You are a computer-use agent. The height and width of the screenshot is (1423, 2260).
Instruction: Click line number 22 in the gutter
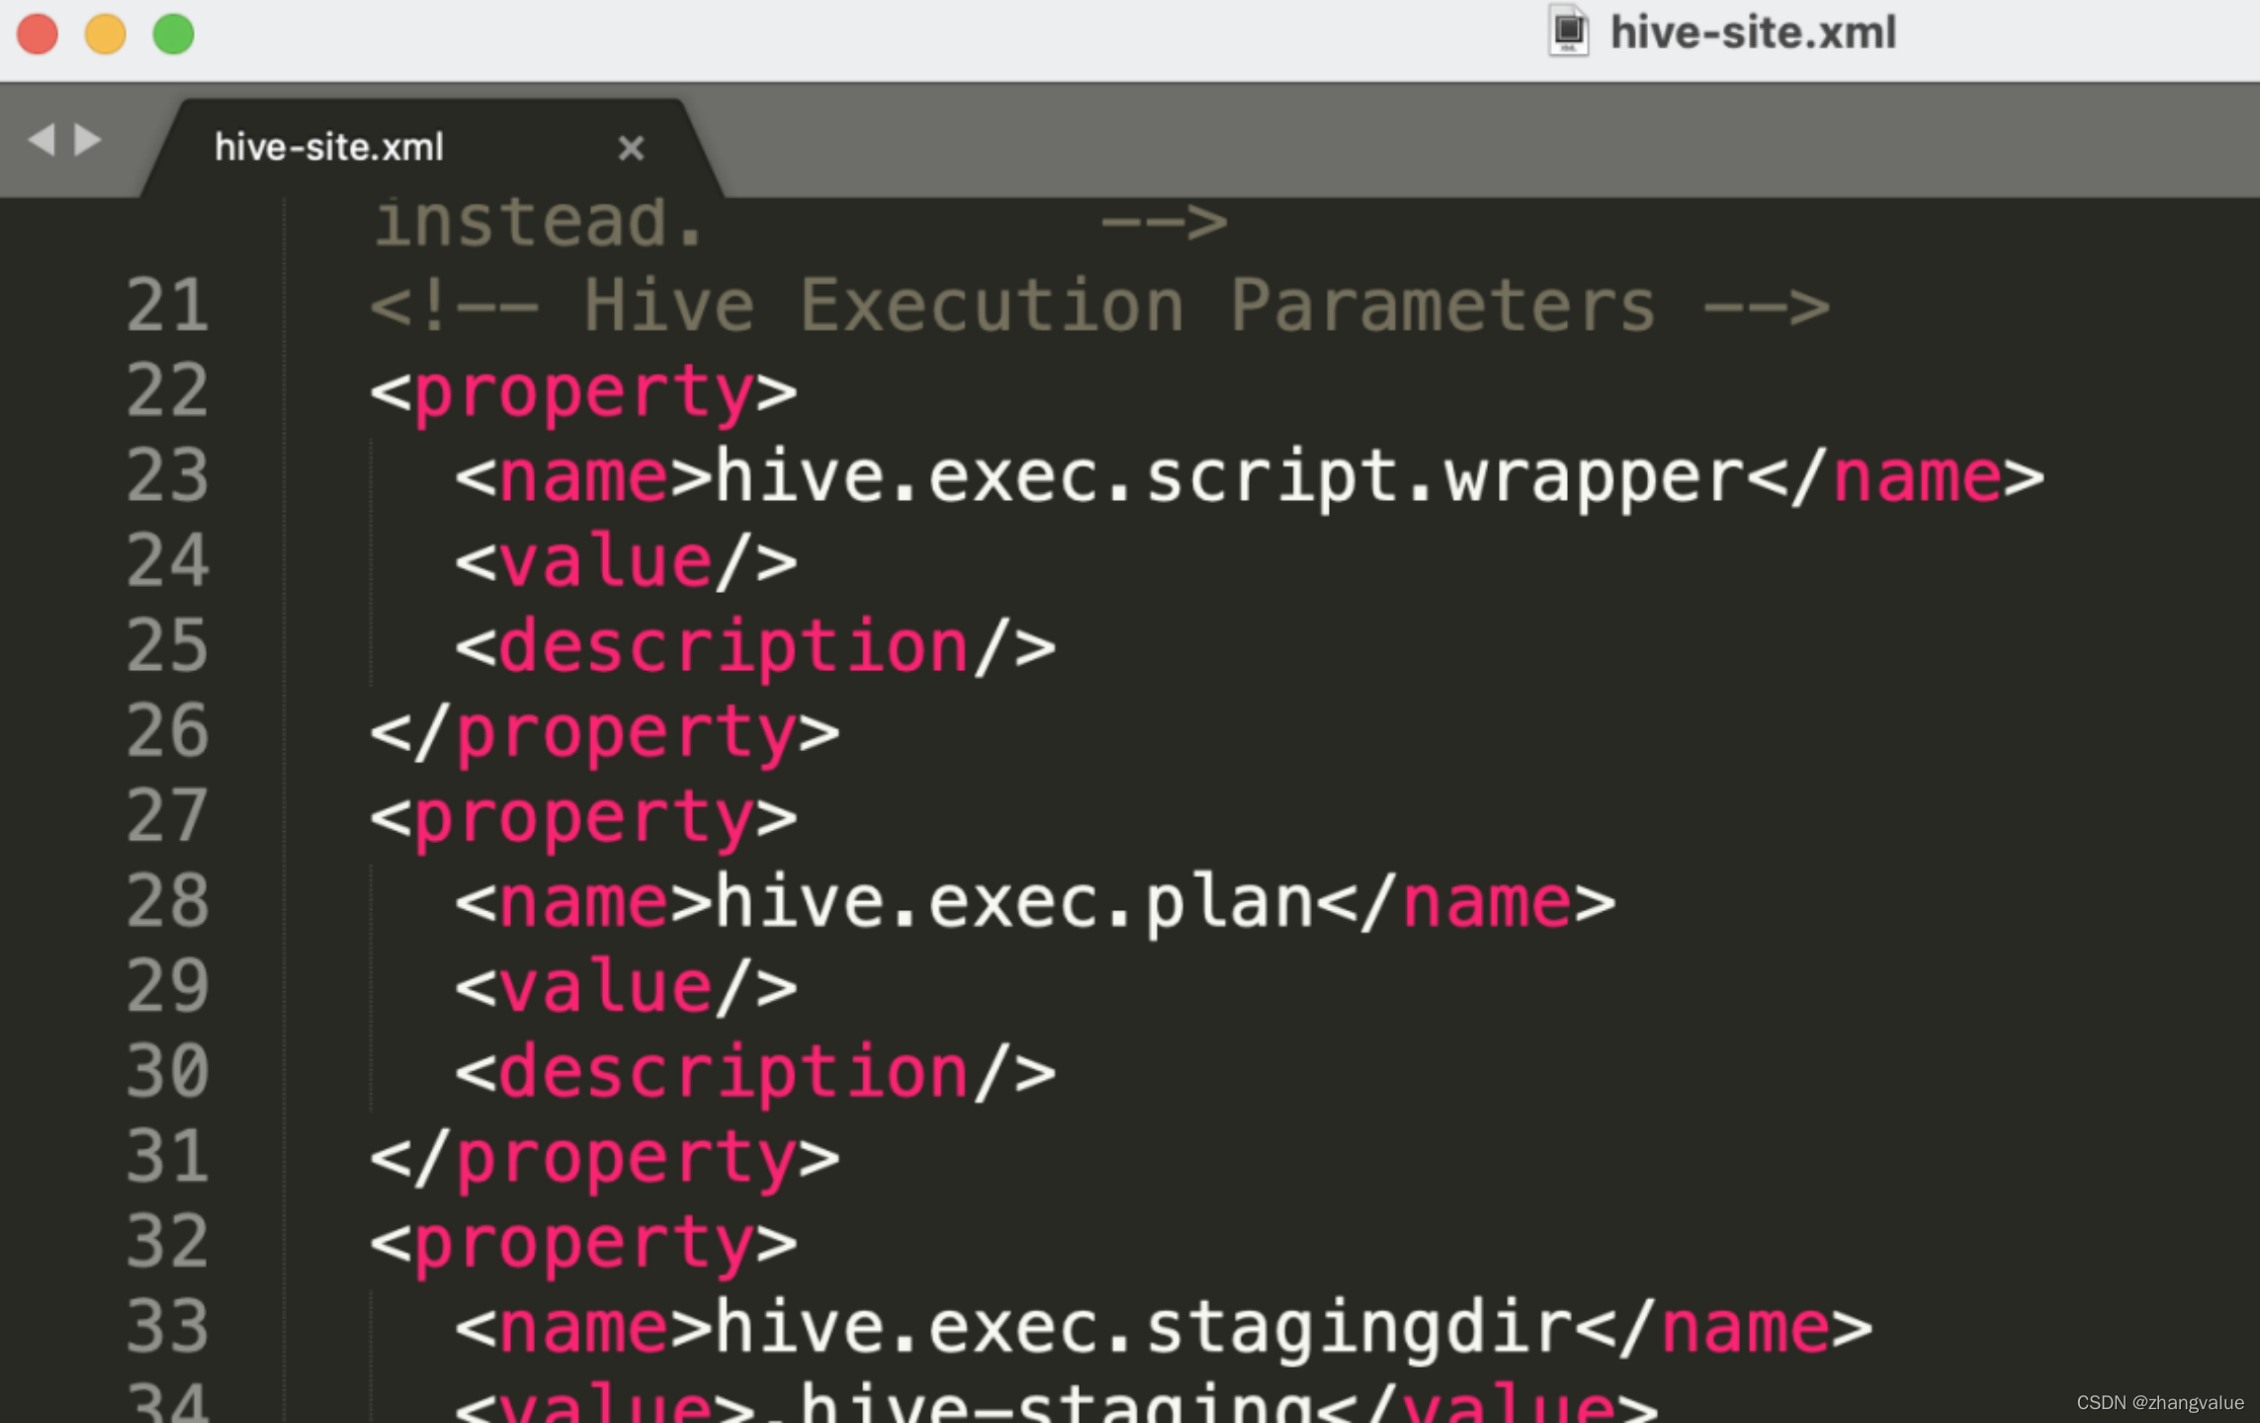[167, 391]
